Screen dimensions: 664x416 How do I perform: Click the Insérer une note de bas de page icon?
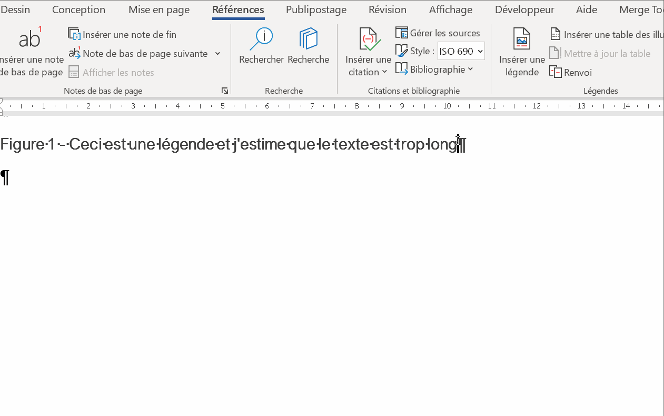pyautogui.click(x=30, y=38)
